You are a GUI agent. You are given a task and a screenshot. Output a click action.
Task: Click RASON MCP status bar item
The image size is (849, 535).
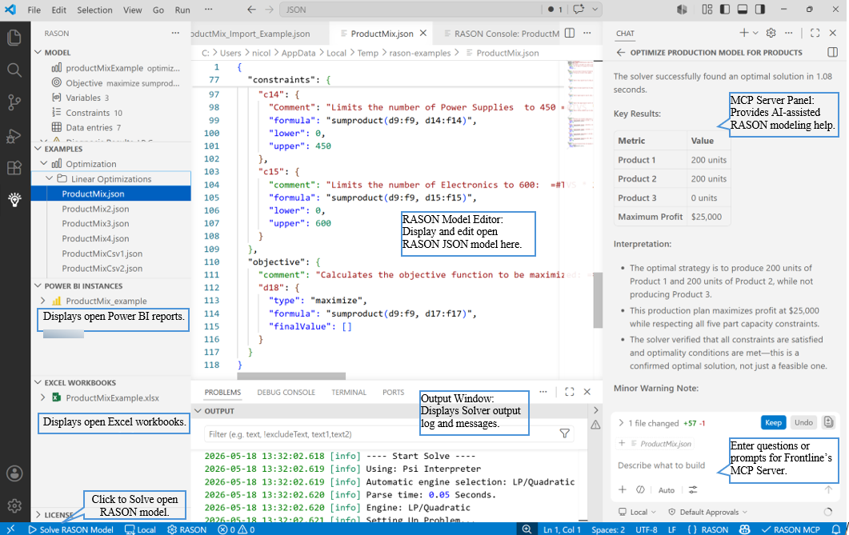click(791, 529)
